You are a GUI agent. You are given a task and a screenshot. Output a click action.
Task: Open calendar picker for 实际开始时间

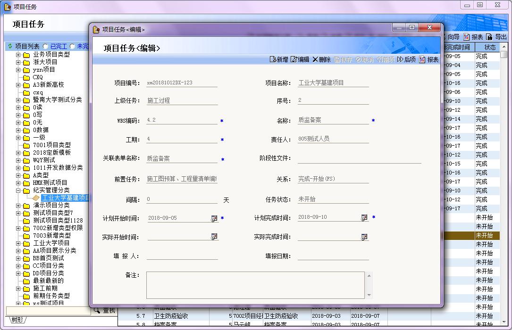pyautogui.click(x=214, y=237)
